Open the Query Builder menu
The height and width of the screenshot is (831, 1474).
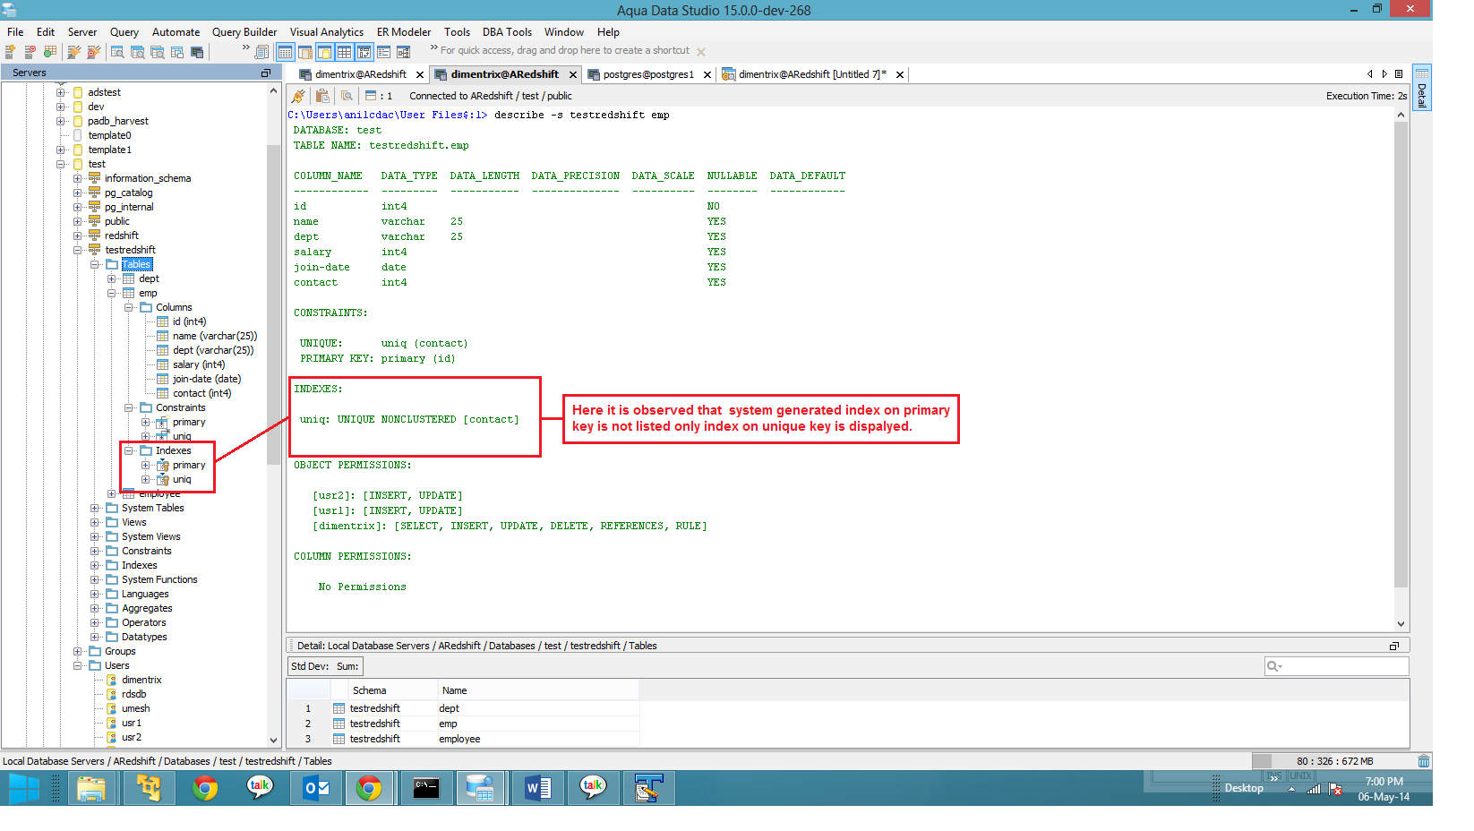pos(244,32)
